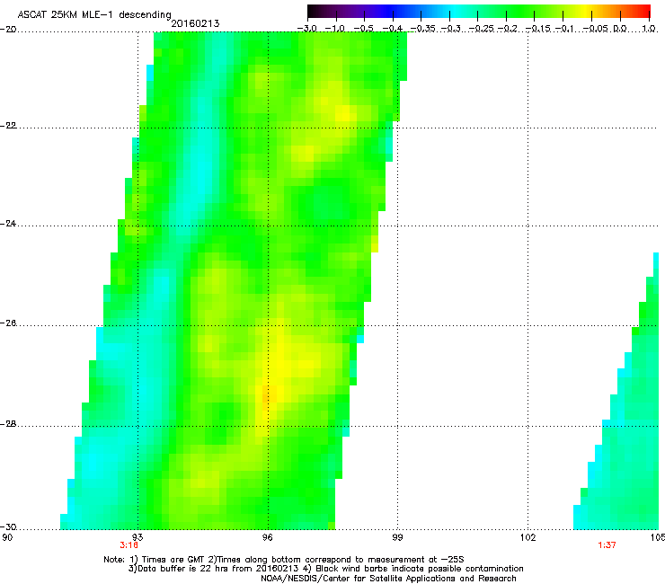Viewport: 665px width, 584px height.
Task: Click the "96" longitude axis label
Action: [268, 538]
